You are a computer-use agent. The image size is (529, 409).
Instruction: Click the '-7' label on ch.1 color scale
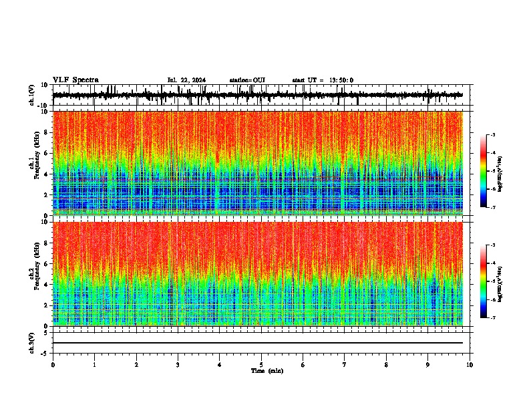pyautogui.click(x=493, y=207)
